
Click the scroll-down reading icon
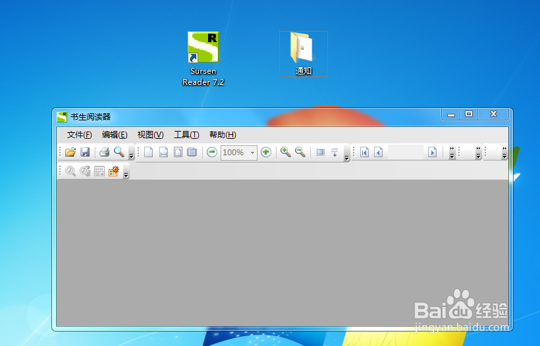point(335,152)
